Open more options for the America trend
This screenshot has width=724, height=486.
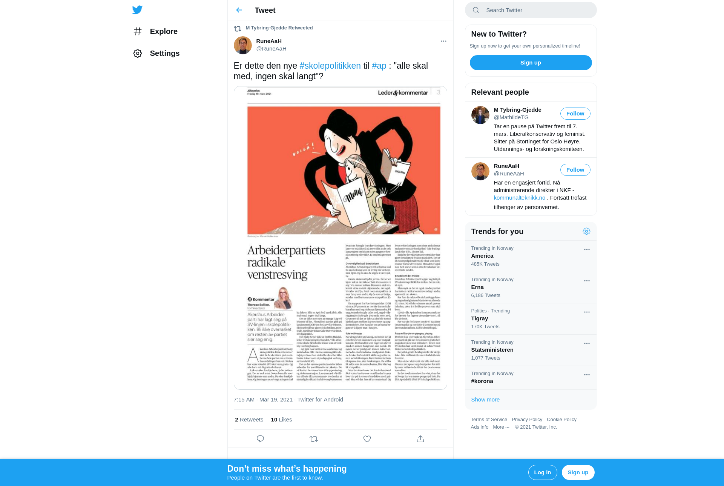587,249
